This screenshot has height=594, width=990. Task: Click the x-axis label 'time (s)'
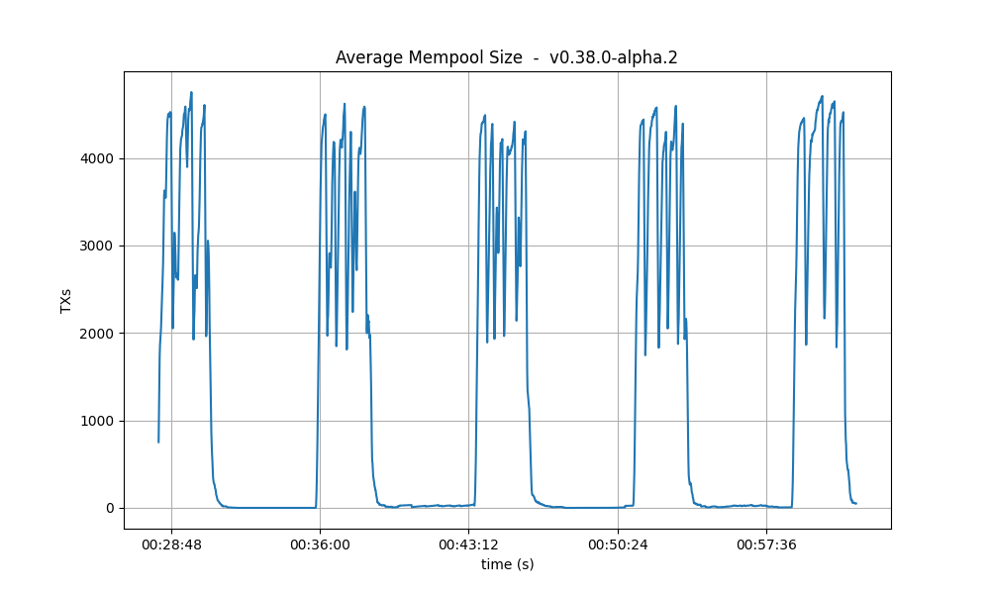[505, 561]
